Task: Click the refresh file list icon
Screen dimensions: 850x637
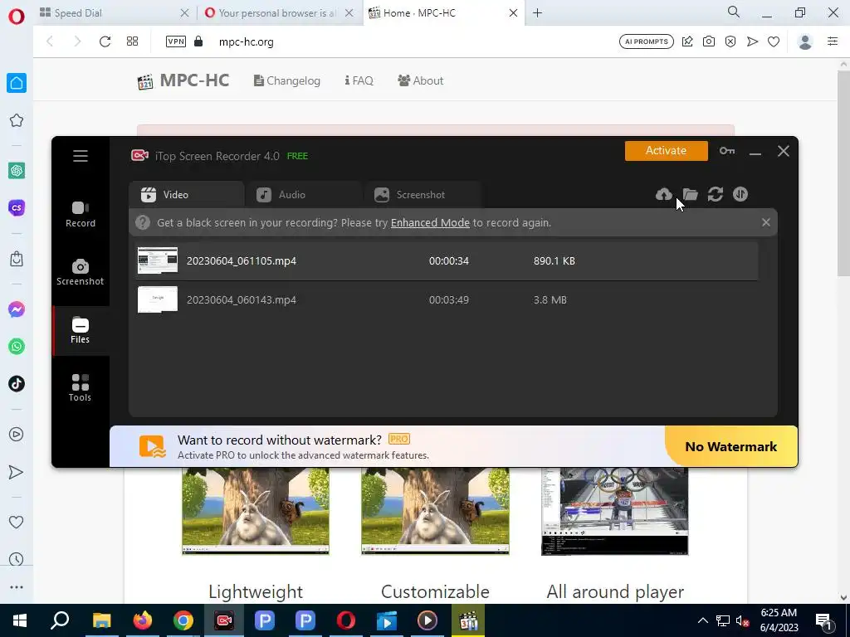Action: pyautogui.click(x=716, y=194)
